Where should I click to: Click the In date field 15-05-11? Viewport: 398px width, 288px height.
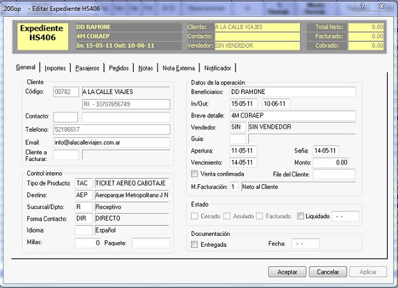(243, 104)
